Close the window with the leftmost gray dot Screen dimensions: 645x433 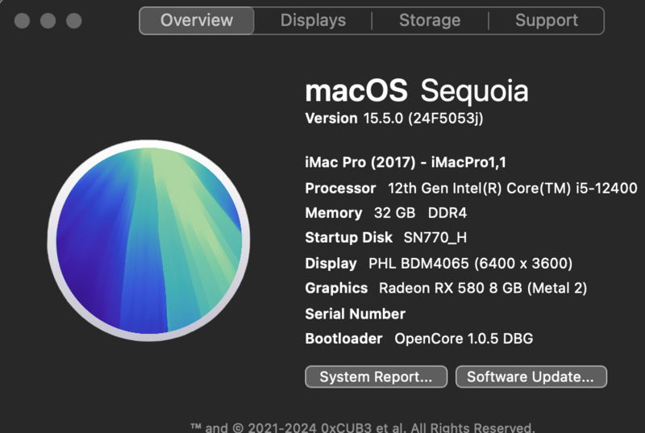tap(23, 20)
